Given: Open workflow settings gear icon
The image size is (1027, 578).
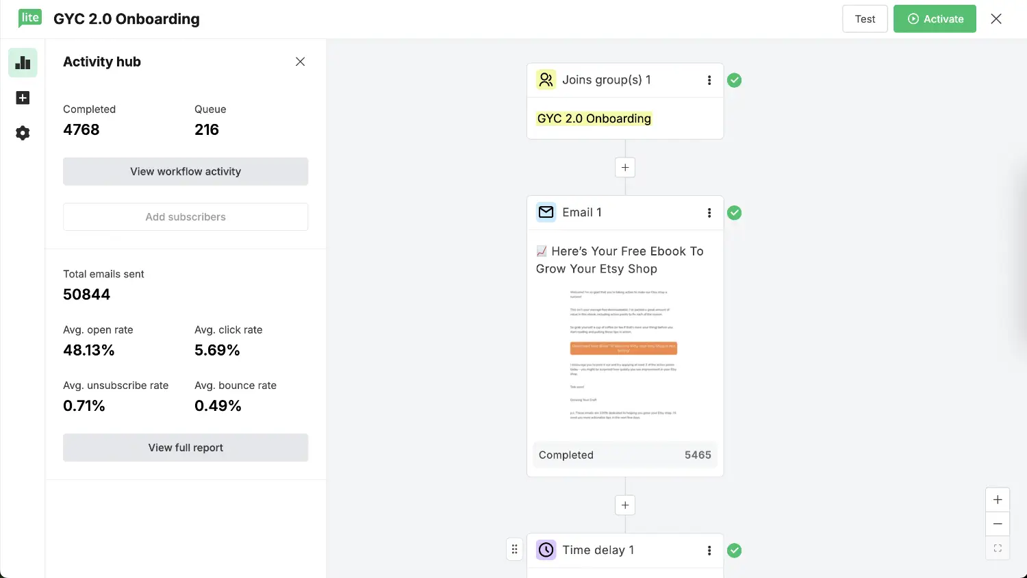Looking at the screenshot, I should point(23,133).
